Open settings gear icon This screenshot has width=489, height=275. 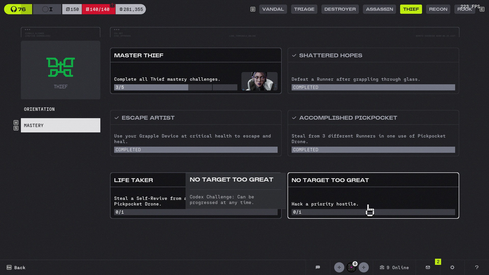pyautogui.click(x=452, y=267)
